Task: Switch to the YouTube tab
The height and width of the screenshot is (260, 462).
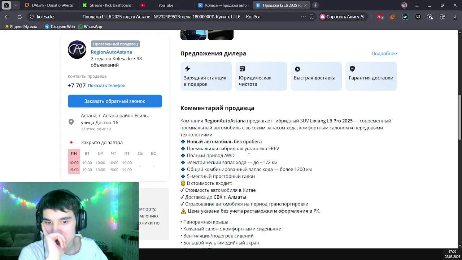Action: [165, 5]
